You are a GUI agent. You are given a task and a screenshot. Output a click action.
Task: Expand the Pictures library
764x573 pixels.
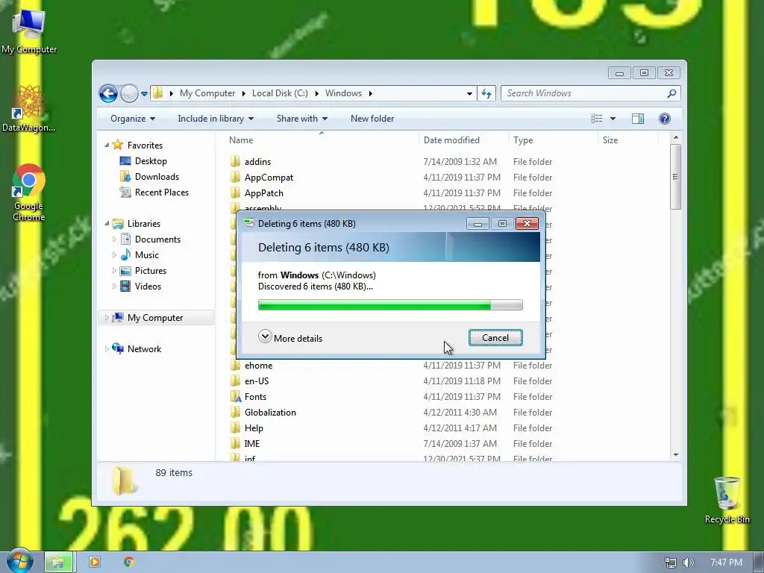pos(114,270)
